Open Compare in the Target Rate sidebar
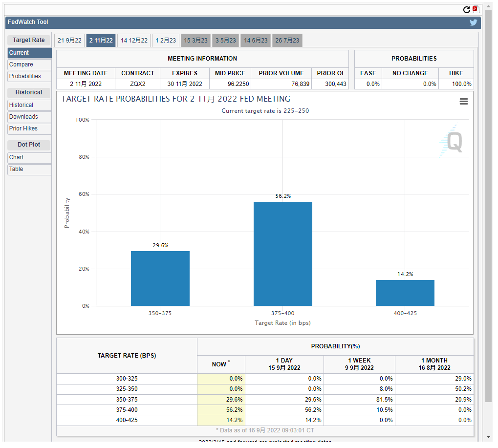498x448 pixels. [29, 64]
